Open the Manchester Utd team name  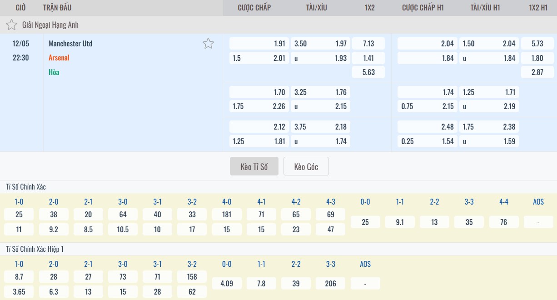tap(70, 44)
